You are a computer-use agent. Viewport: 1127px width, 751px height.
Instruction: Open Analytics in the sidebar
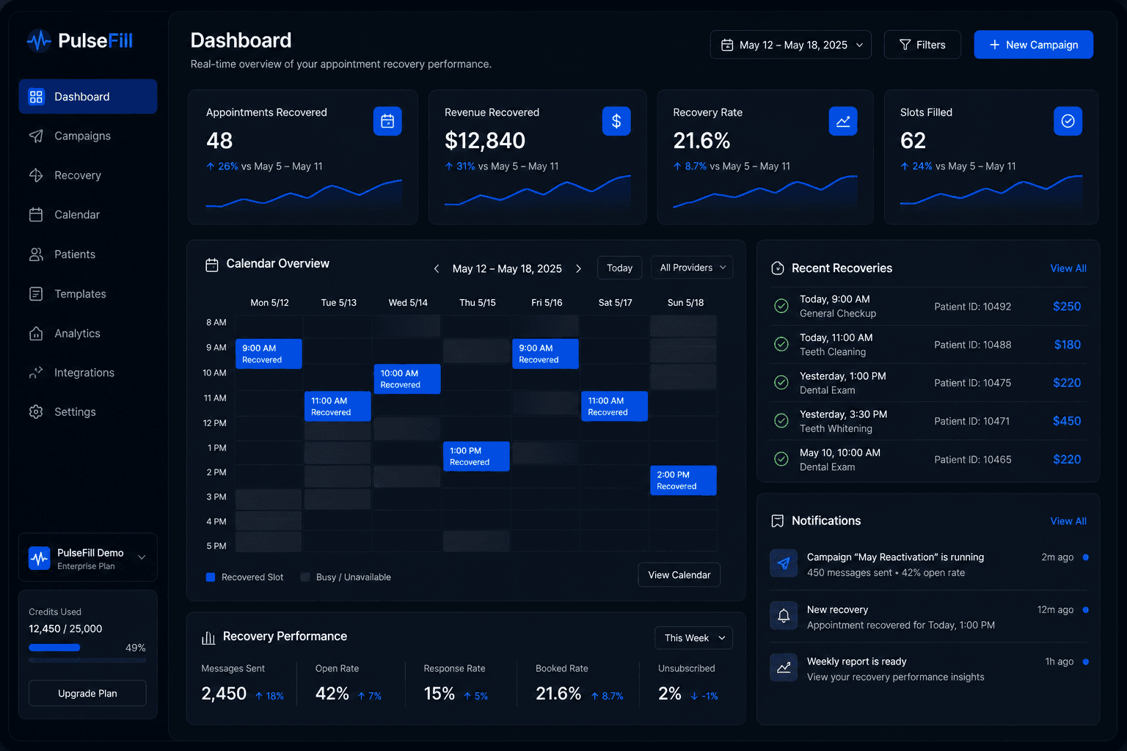(88, 334)
